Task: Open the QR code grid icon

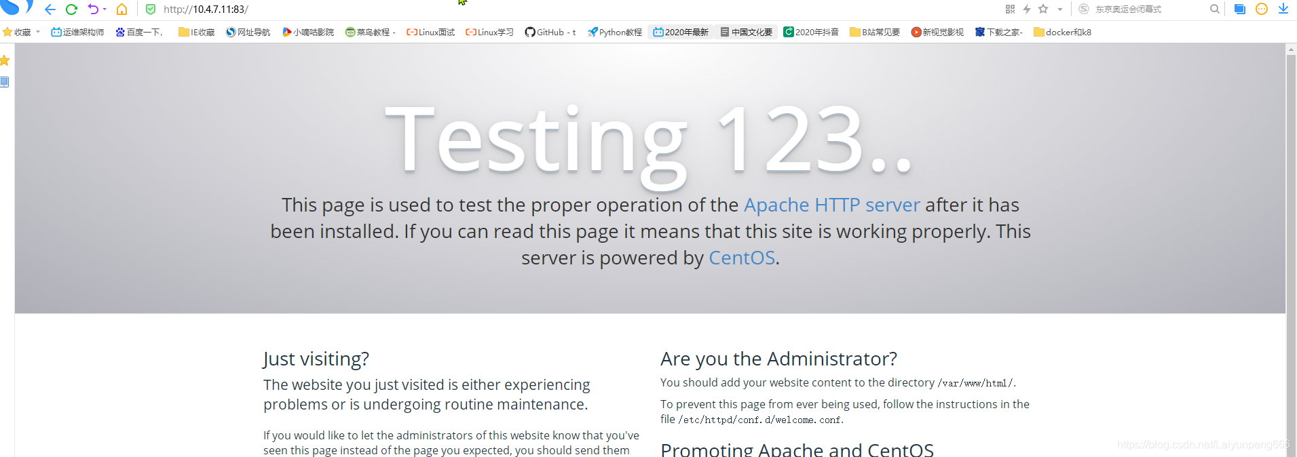Action: point(1010,9)
